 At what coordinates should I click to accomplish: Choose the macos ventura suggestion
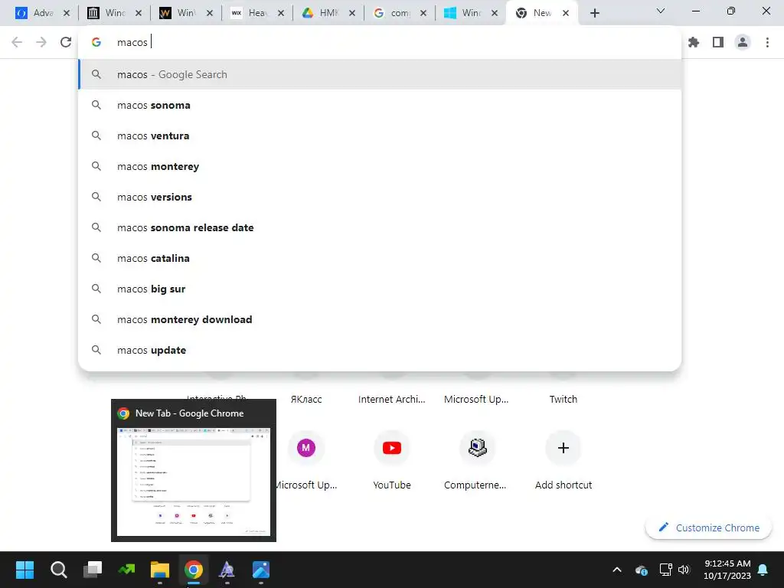pos(380,136)
